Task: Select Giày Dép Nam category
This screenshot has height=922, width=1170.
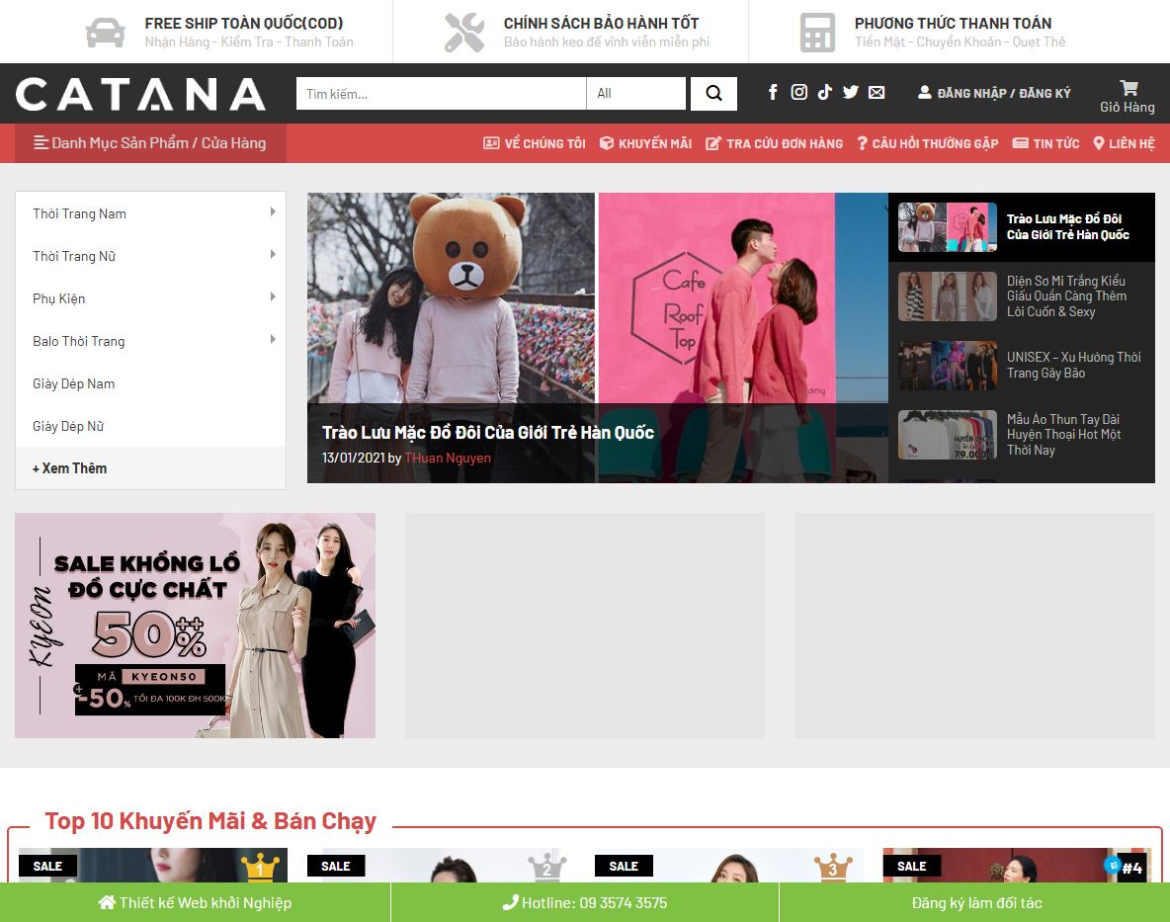Action: [74, 383]
